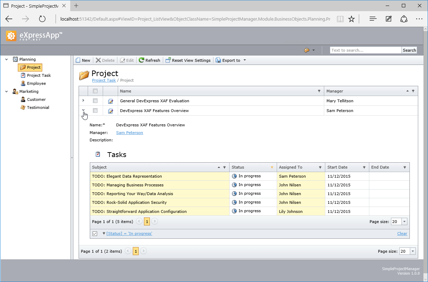Click the Status column filter icon

click(x=272, y=168)
